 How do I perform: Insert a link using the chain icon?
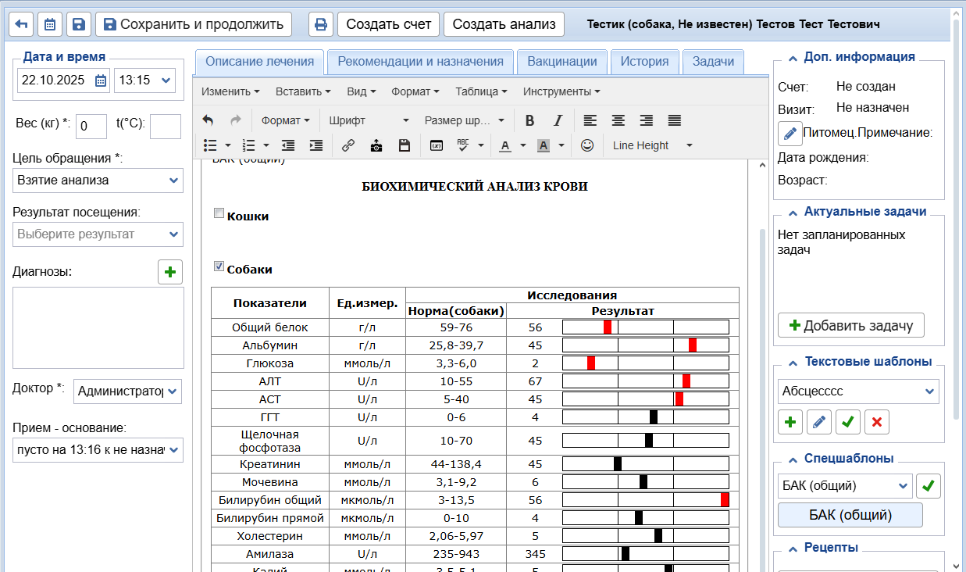348,145
